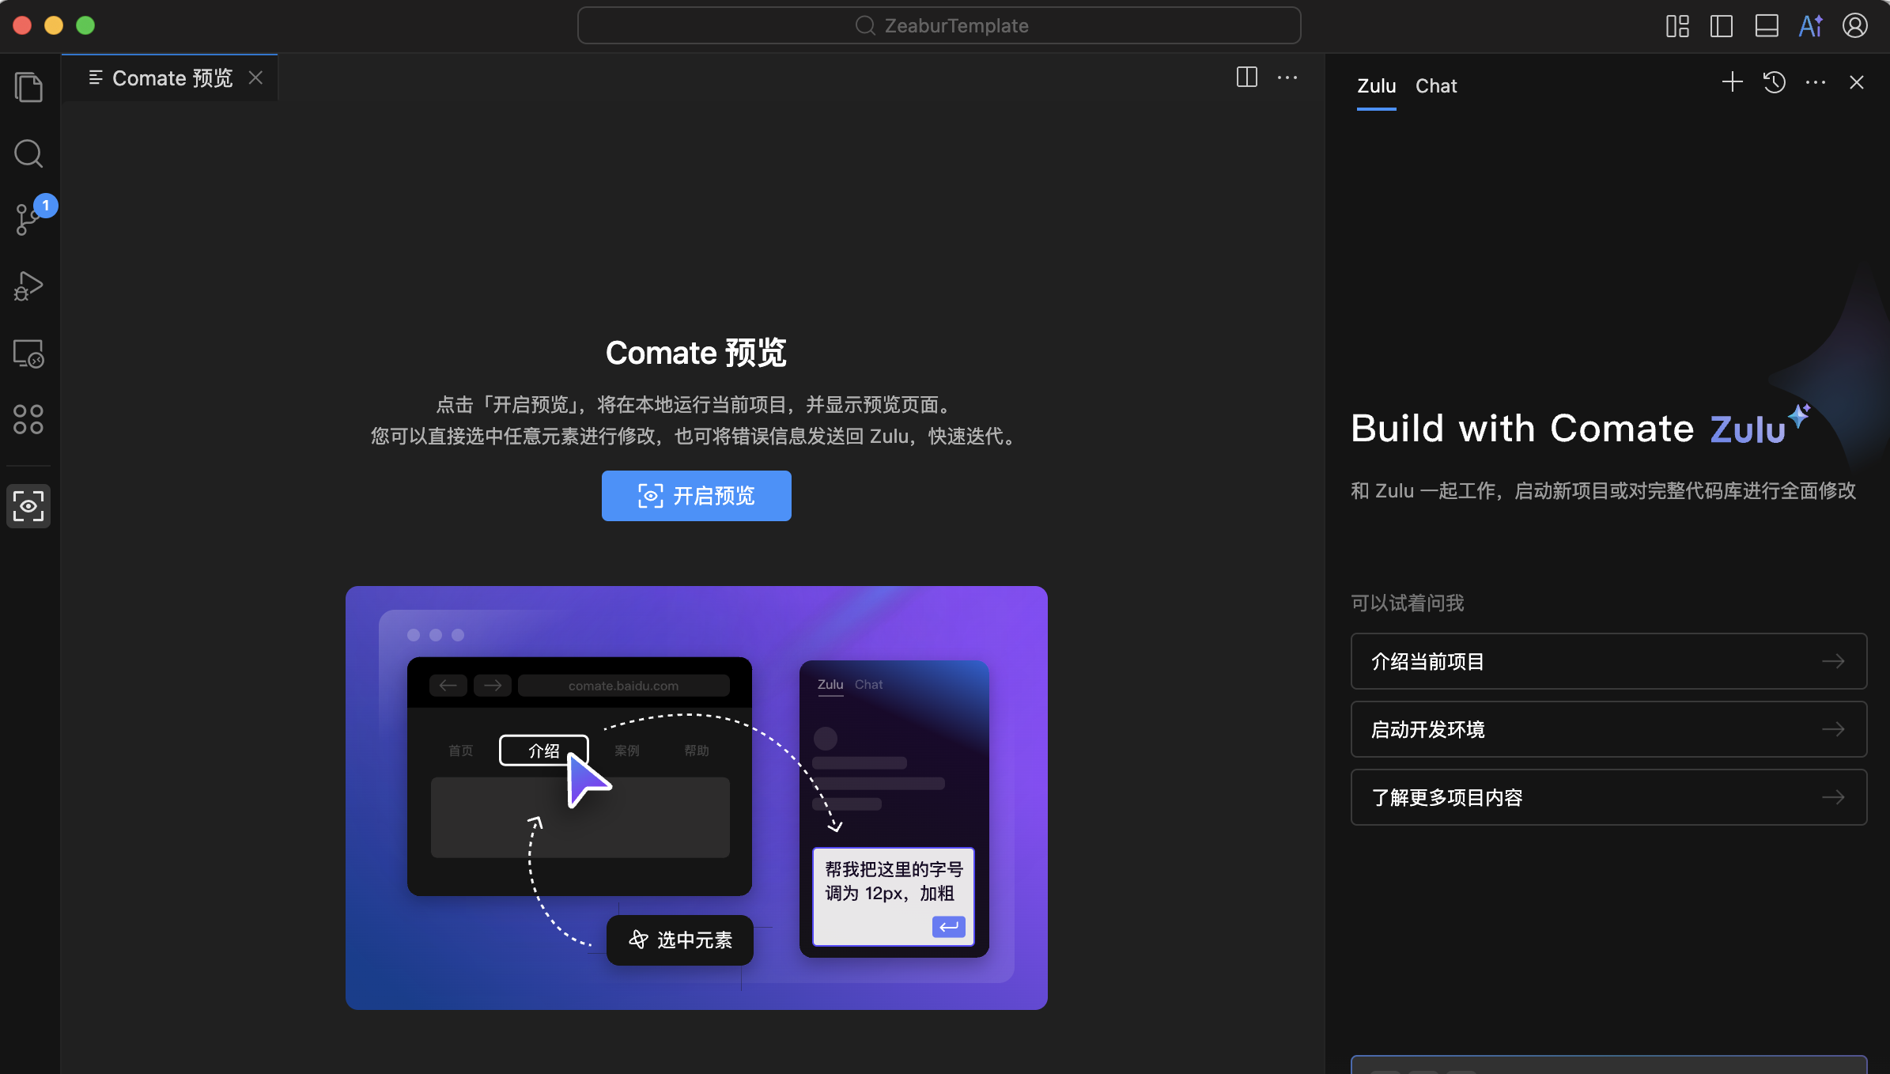Ask 介绍当前项目 suggestion
This screenshot has height=1074, width=1890.
click(x=1608, y=661)
